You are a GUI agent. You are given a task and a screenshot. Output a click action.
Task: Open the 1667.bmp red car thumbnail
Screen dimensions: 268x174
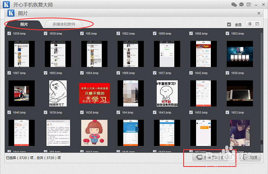(x=21, y=93)
